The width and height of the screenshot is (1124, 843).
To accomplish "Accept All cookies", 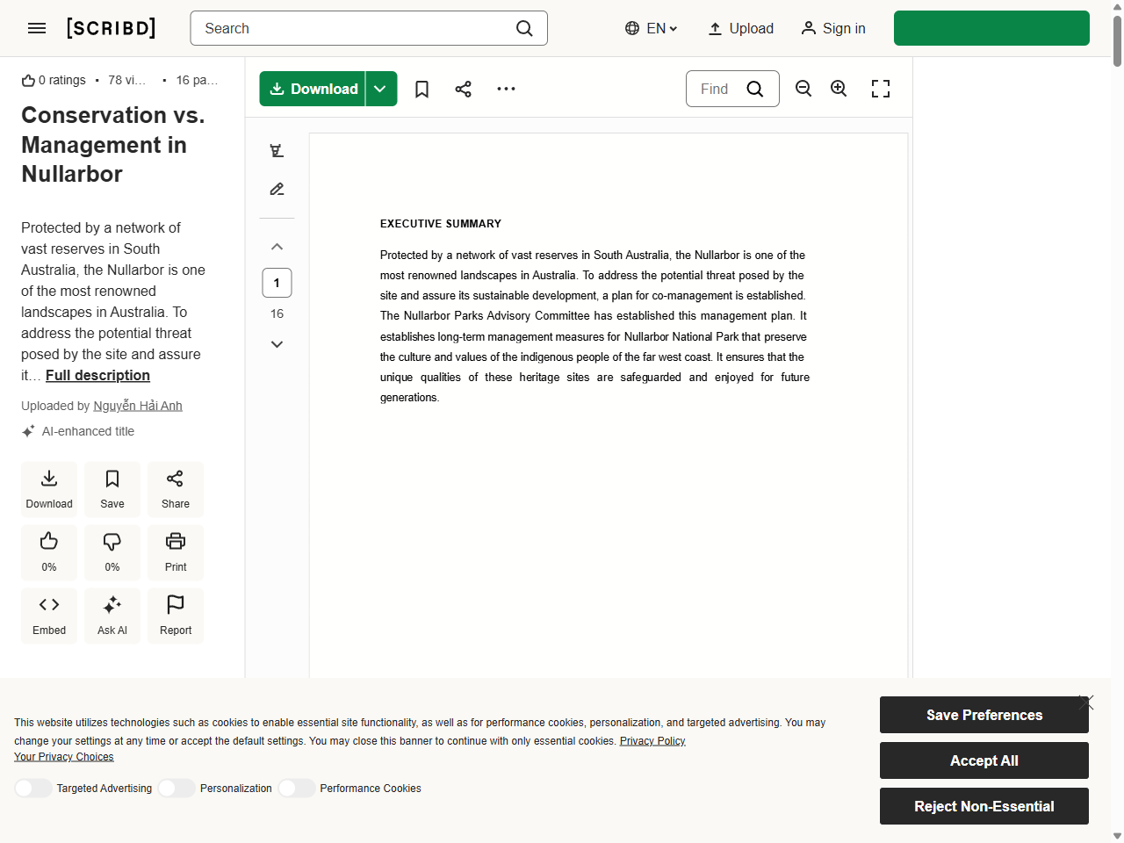I will point(983,760).
